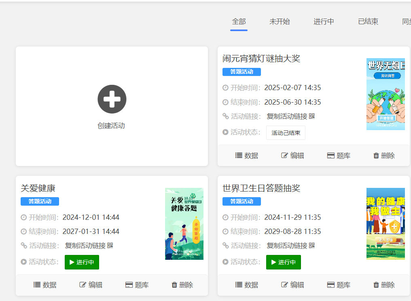Click the 活动已结束 status of 闹元宵猜灯谜抽大奖
This screenshot has height=301, width=411.
pos(286,133)
